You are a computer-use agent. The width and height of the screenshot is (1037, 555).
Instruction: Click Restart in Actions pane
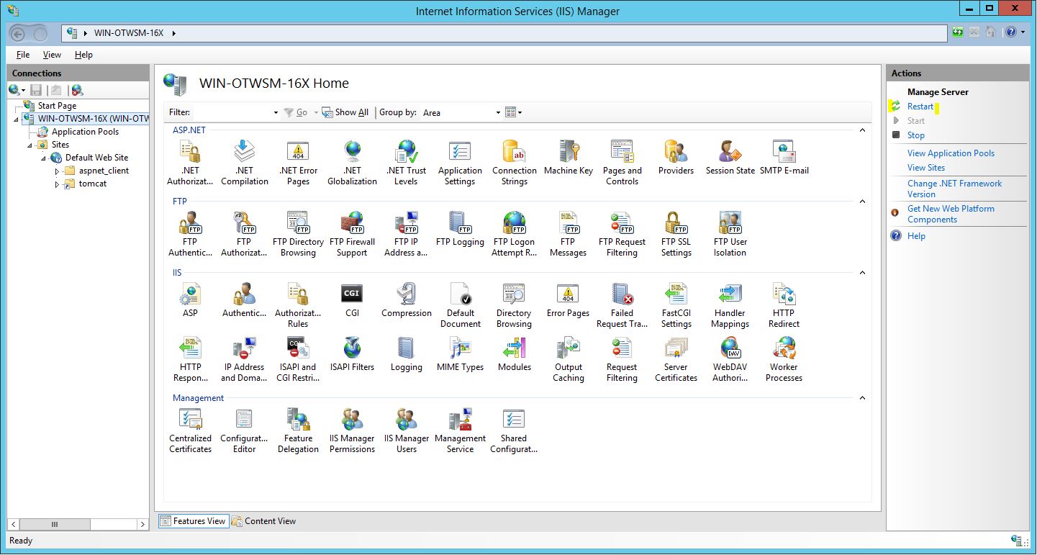tap(920, 107)
